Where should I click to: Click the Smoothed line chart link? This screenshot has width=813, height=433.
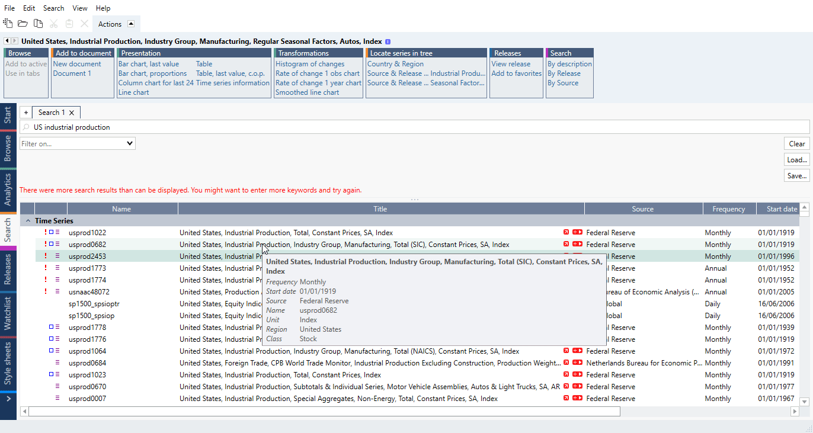click(308, 92)
